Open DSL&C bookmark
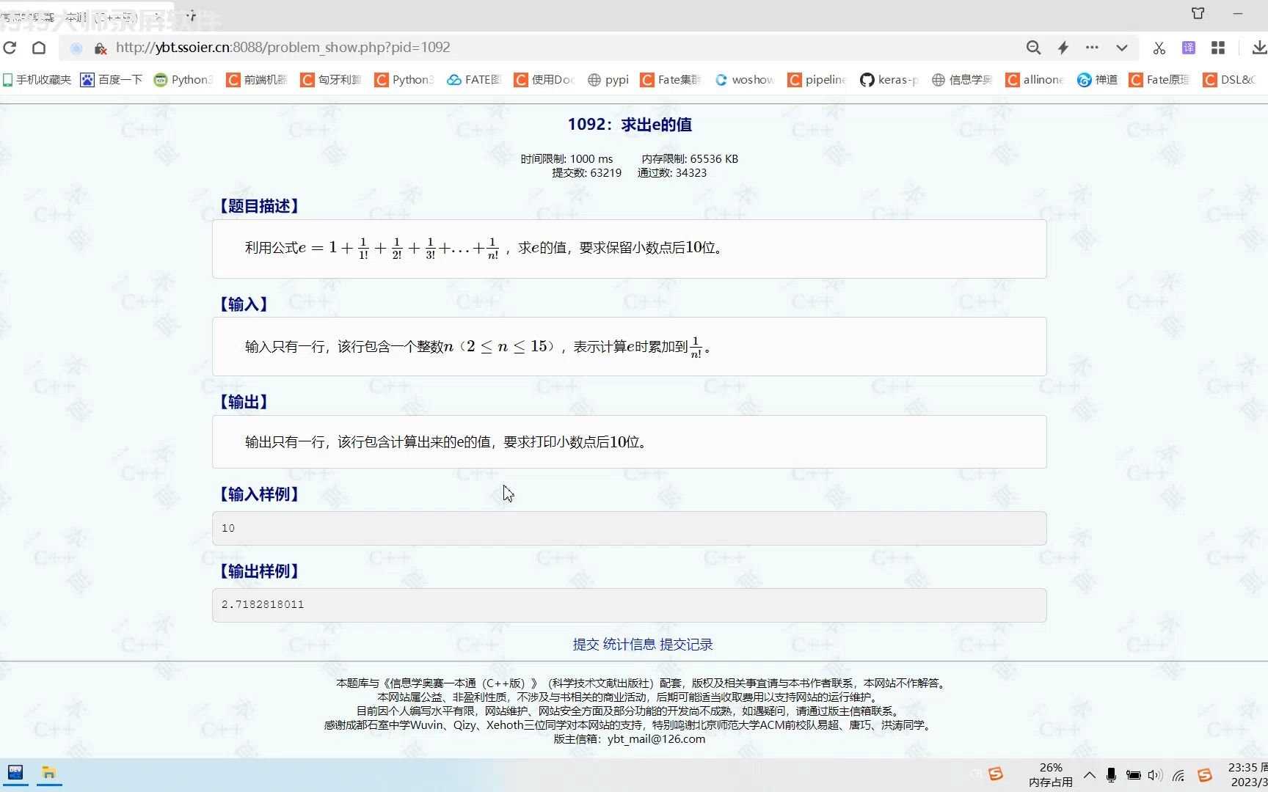Image resolution: width=1268 pixels, height=792 pixels. coord(1230,79)
